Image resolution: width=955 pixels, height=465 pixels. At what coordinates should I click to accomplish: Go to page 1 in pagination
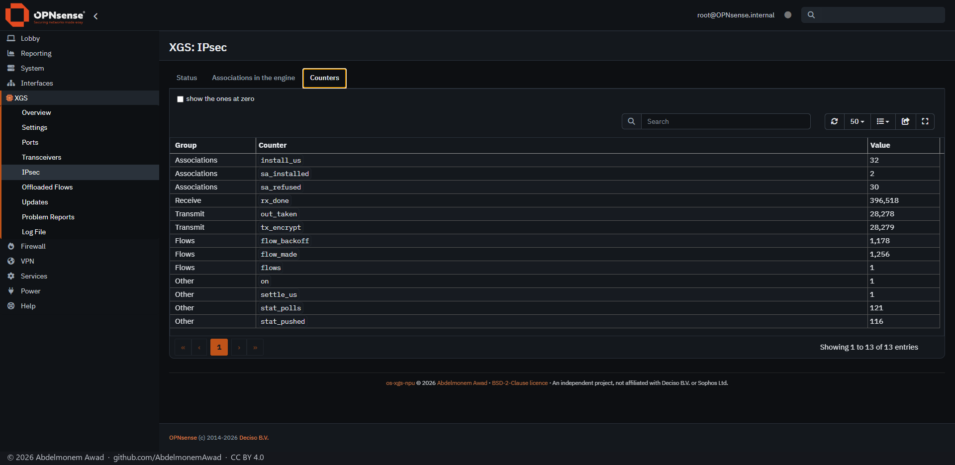219,347
